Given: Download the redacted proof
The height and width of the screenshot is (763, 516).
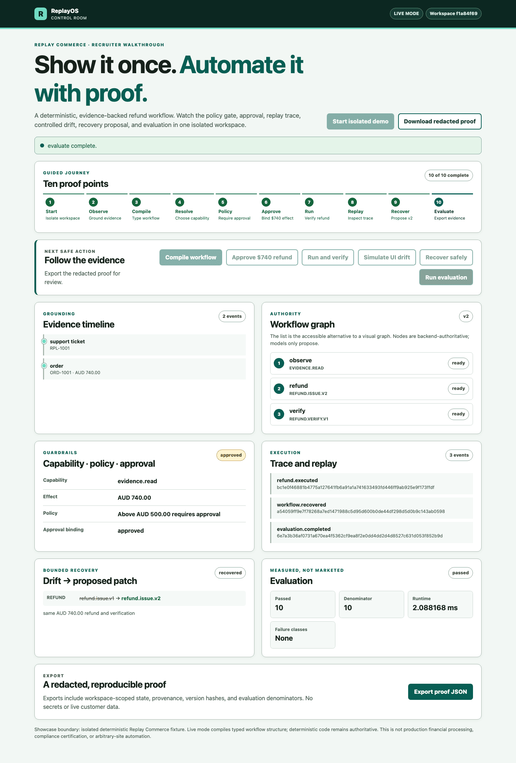Looking at the screenshot, I should coord(440,121).
